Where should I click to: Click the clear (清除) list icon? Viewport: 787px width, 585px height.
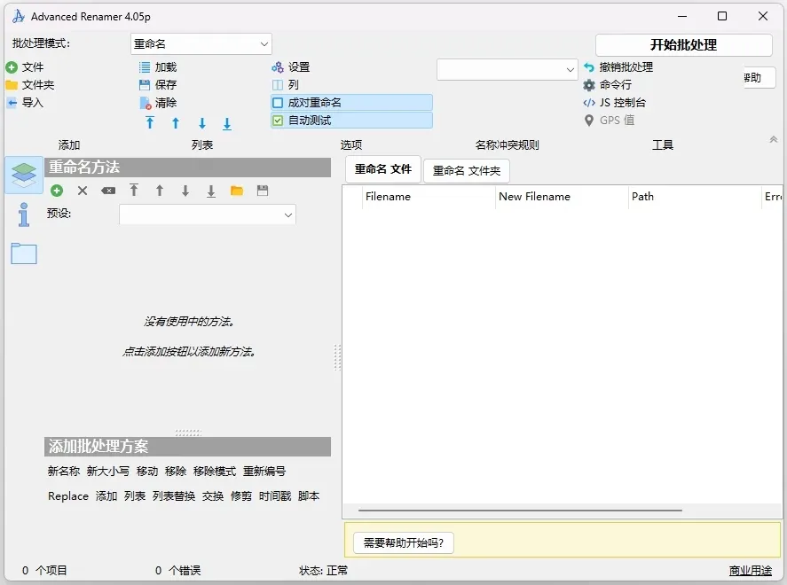click(x=143, y=103)
